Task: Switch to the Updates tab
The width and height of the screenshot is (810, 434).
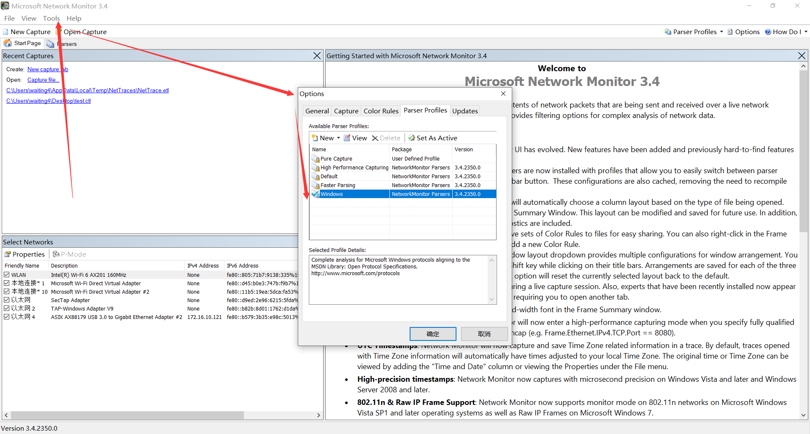Action: click(465, 111)
